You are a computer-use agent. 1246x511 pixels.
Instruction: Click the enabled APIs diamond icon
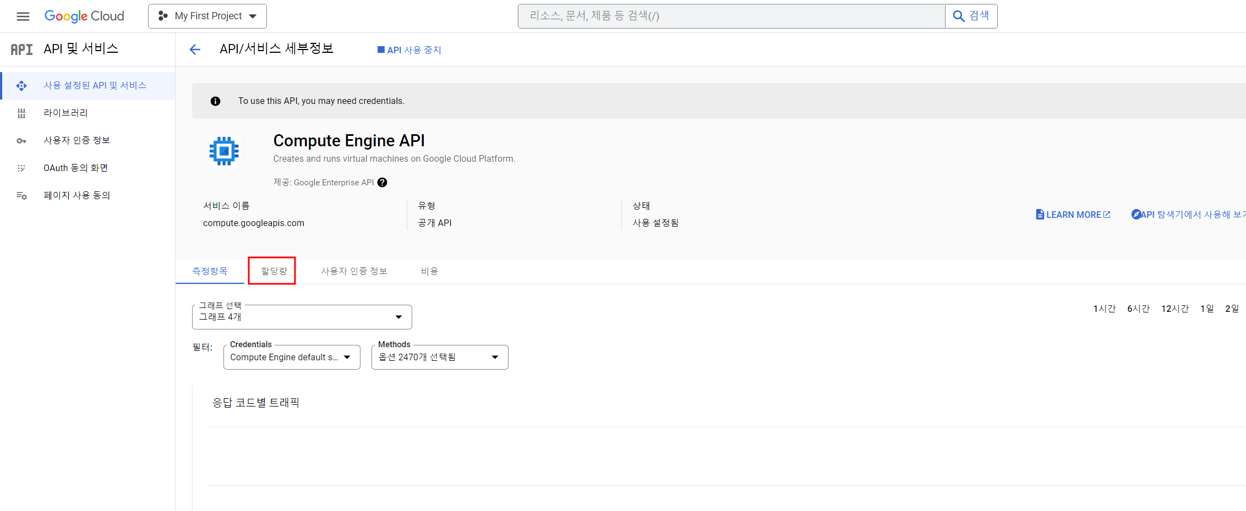coord(21,86)
